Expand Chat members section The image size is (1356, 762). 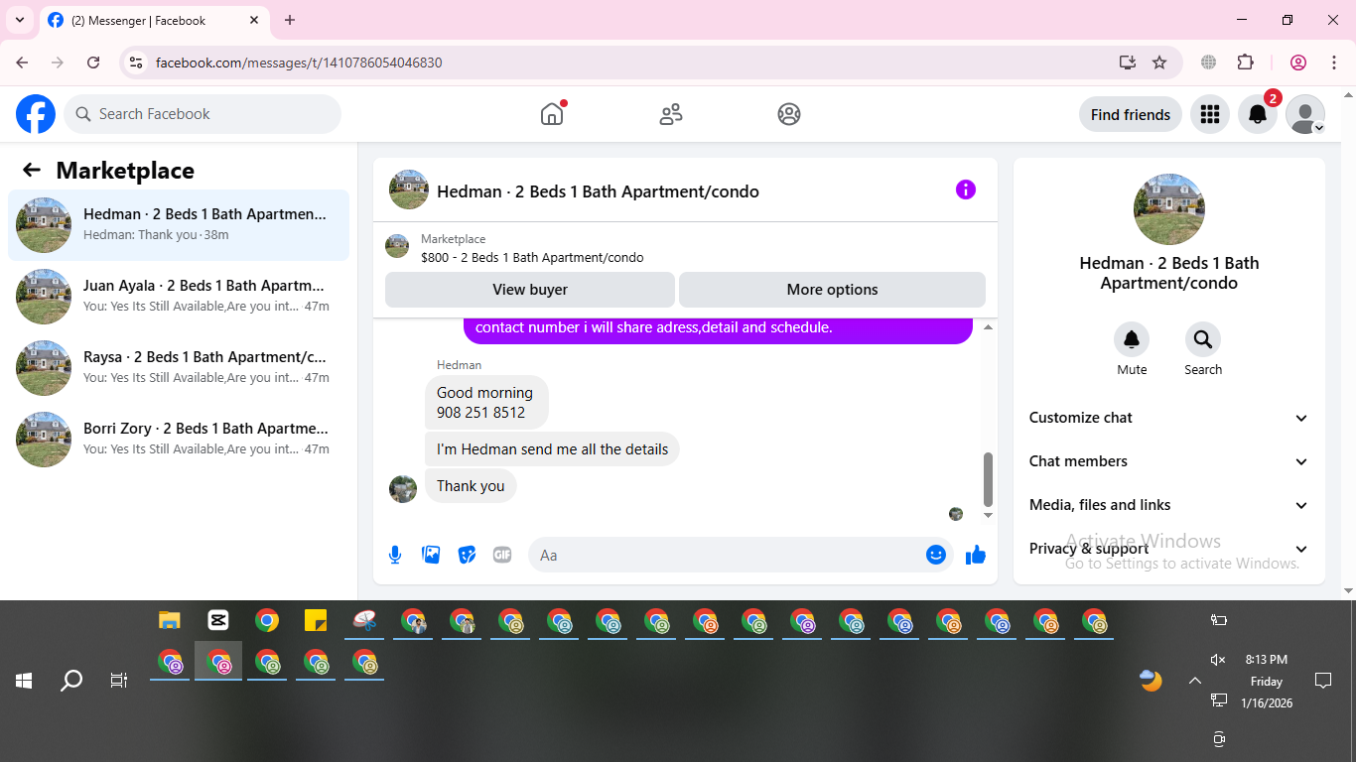[x=1169, y=461]
